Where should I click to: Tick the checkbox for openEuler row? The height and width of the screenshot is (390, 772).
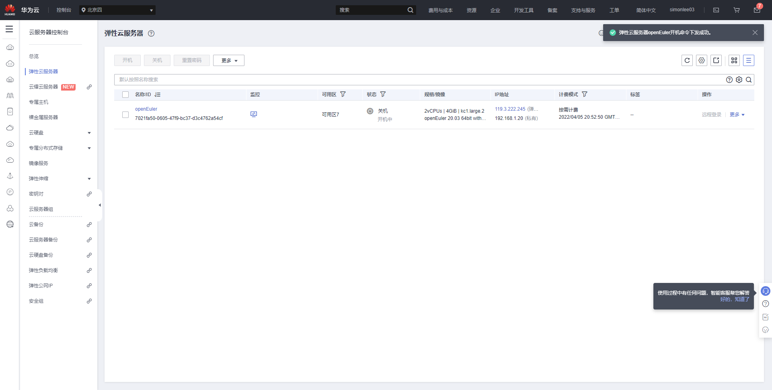click(125, 115)
